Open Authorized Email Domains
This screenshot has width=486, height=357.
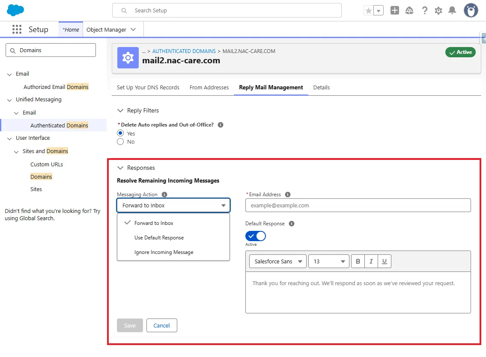click(x=56, y=87)
